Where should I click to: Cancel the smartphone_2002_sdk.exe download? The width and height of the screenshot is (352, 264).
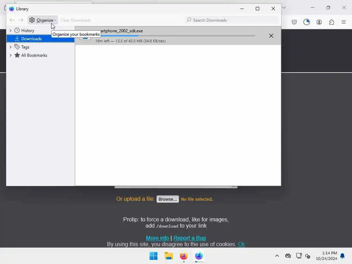(x=271, y=36)
